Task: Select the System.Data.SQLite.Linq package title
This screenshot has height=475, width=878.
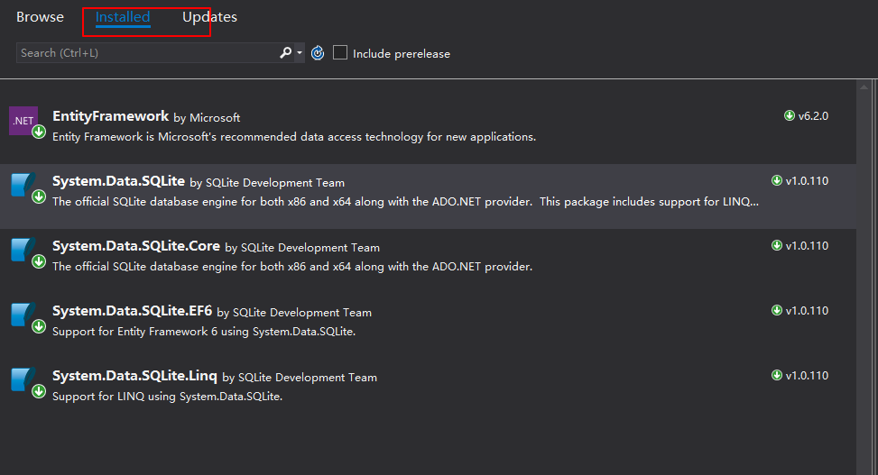Action: (x=134, y=376)
